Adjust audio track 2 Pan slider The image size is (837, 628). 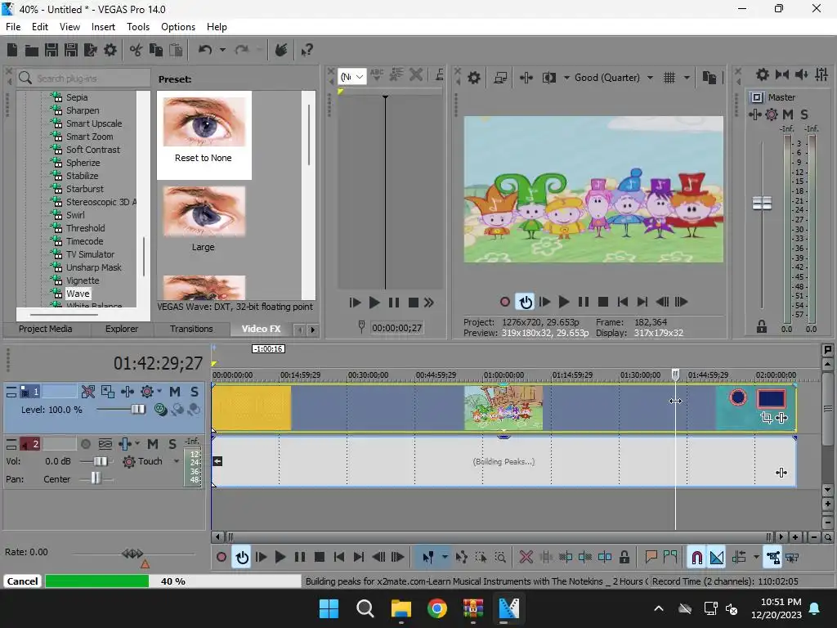tap(96, 478)
